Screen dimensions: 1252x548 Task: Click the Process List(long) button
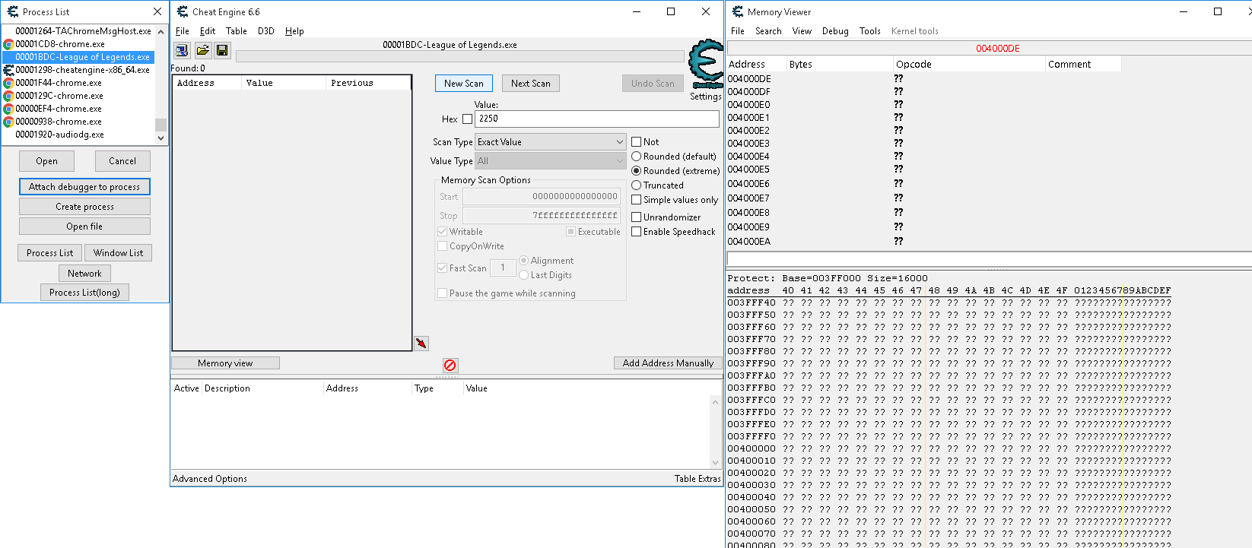click(x=84, y=293)
